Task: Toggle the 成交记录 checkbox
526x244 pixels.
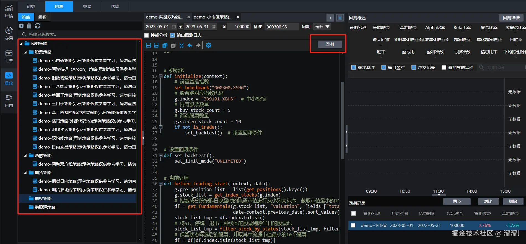Action: pos(414,67)
